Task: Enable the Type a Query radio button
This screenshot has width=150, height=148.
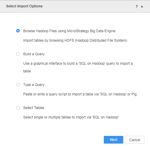Action: (x=18, y=85)
